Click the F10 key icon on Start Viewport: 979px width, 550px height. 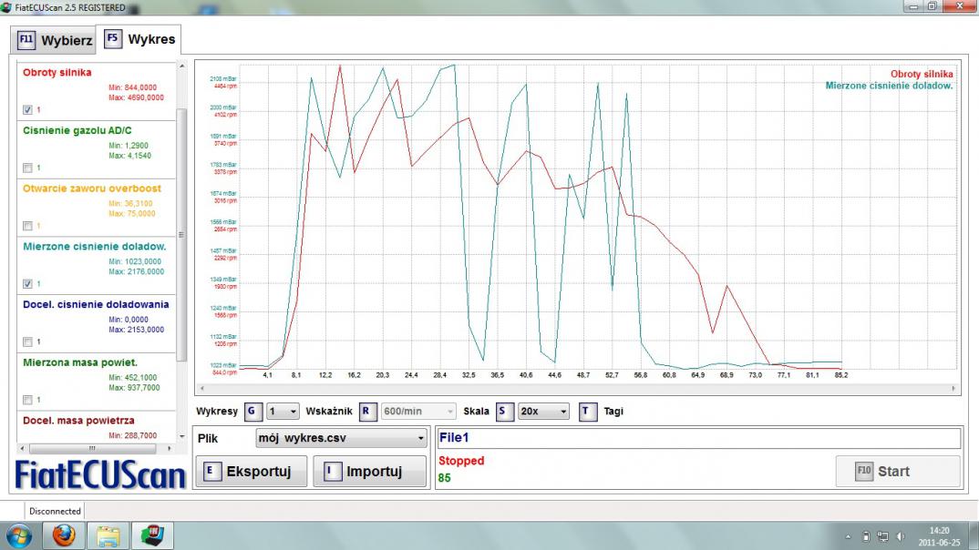click(863, 471)
